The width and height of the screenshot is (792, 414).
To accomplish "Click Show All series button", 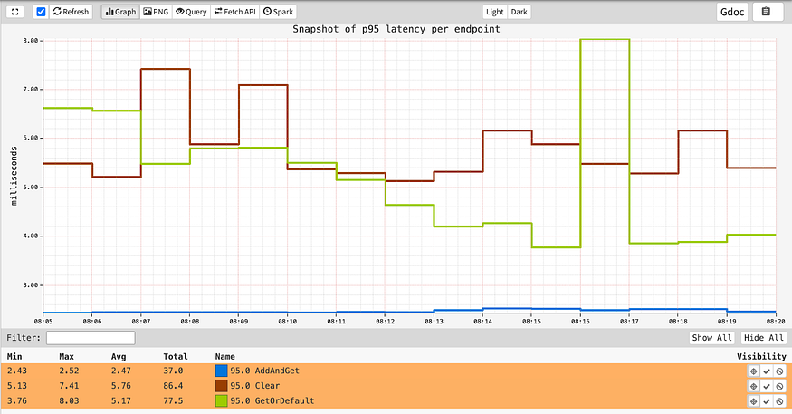I will pos(711,338).
